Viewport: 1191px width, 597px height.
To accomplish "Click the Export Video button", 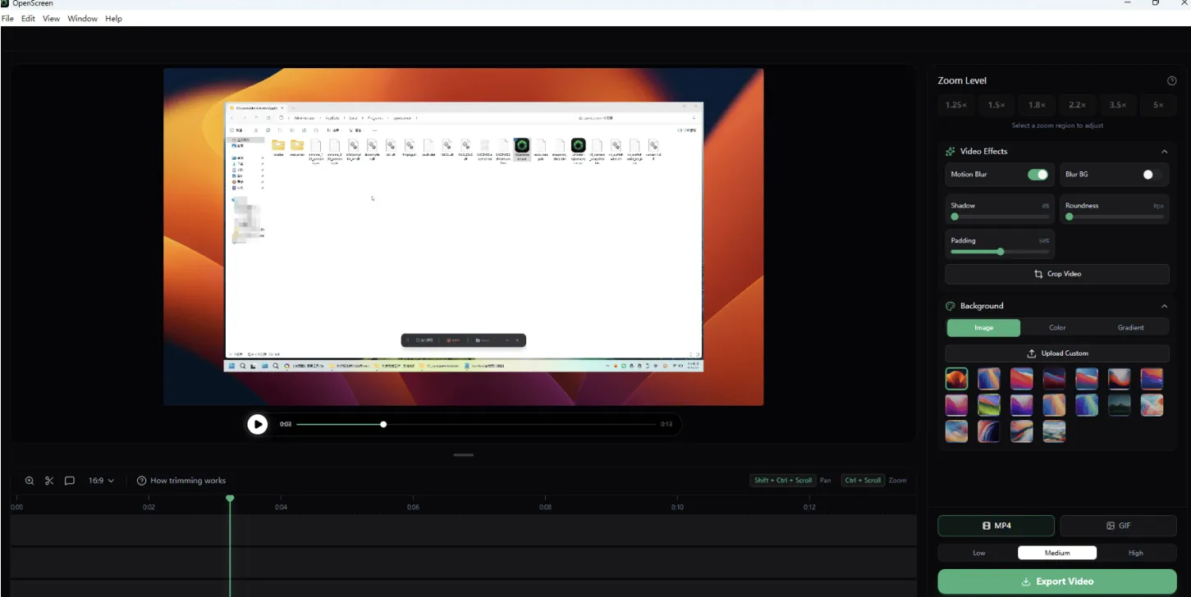I will tap(1057, 581).
